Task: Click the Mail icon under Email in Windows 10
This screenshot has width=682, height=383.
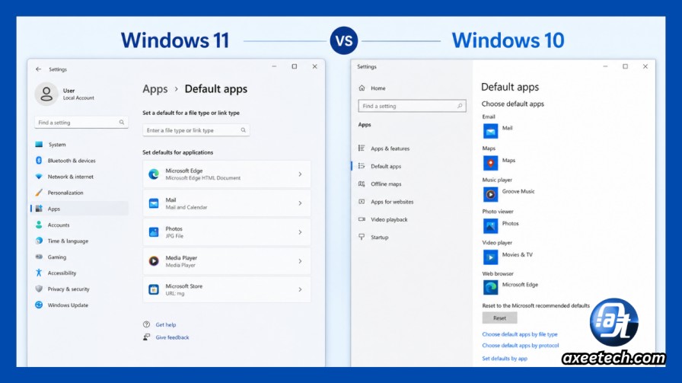Action: (490, 131)
